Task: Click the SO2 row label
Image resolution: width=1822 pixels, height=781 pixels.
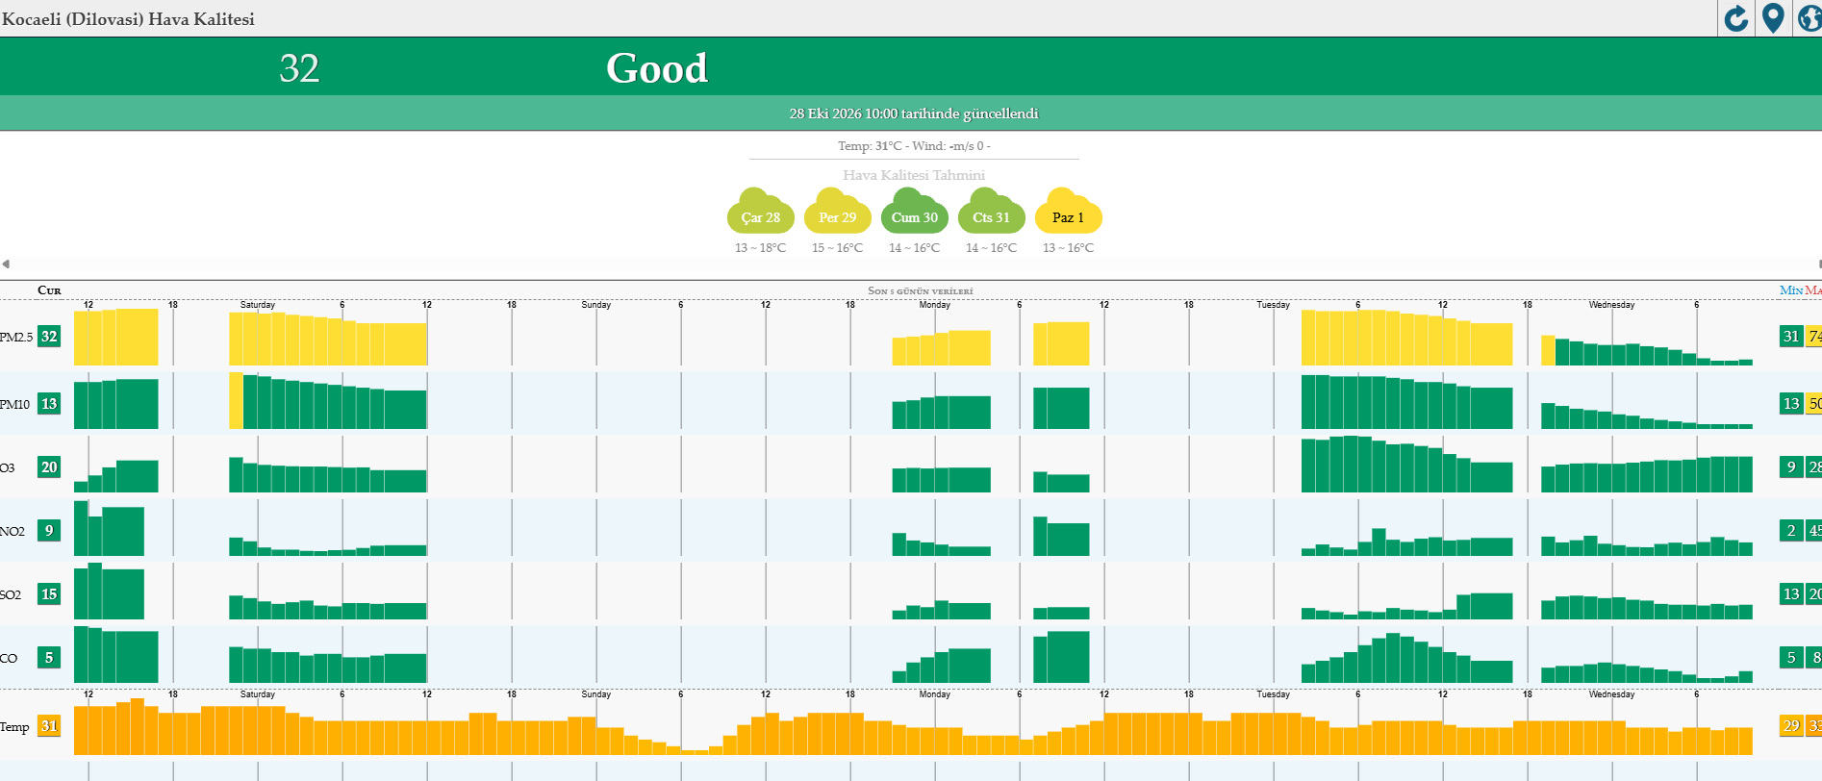Action: (x=11, y=594)
